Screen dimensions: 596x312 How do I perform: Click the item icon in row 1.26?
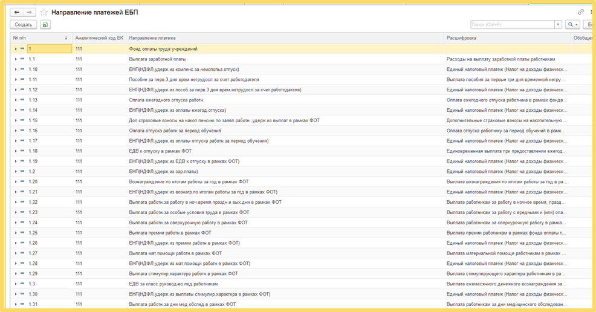coord(22,243)
